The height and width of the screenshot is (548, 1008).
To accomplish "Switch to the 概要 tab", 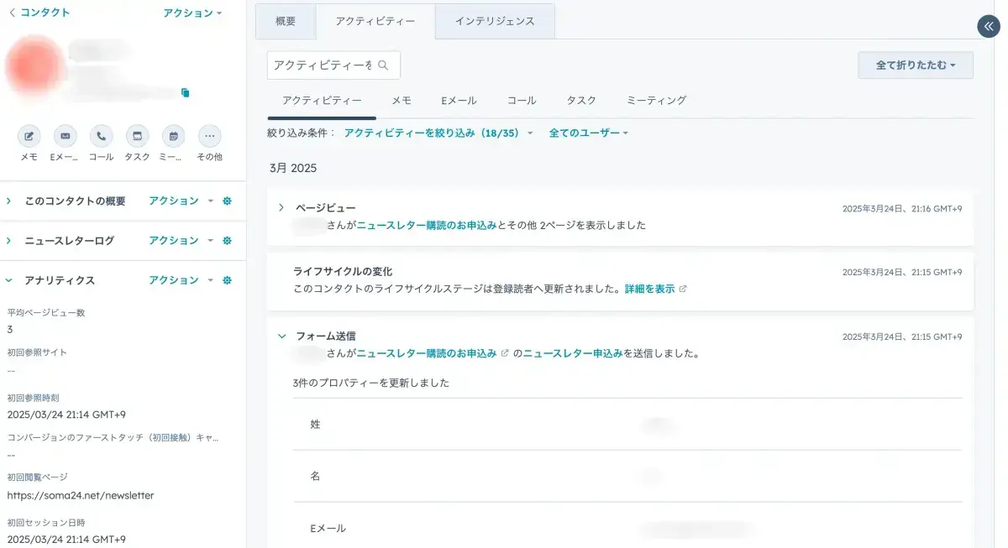I will click(x=286, y=21).
